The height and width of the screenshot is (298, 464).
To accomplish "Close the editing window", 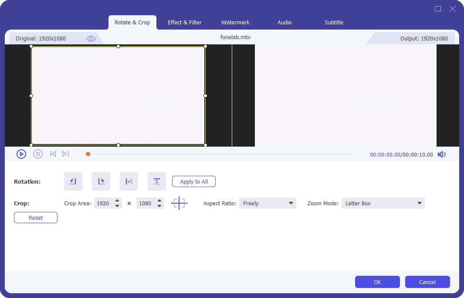I will click(x=453, y=9).
